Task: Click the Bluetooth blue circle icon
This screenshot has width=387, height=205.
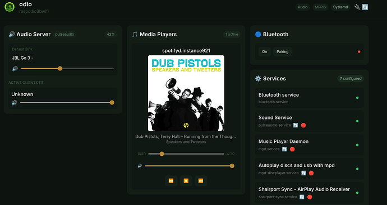Action: pos(258,34)
